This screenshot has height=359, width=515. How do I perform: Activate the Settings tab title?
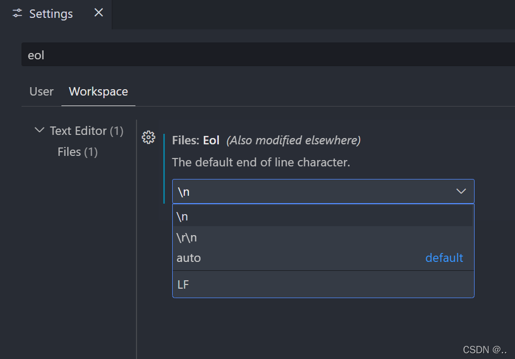(x=51, y=14)
